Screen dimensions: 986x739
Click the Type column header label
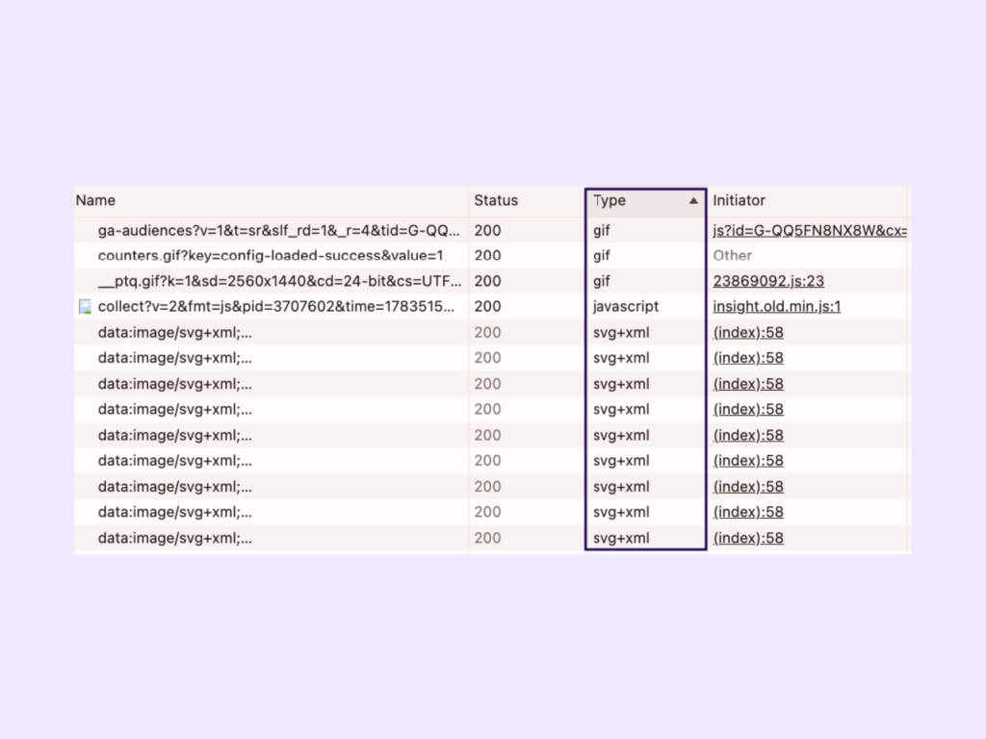610,200
